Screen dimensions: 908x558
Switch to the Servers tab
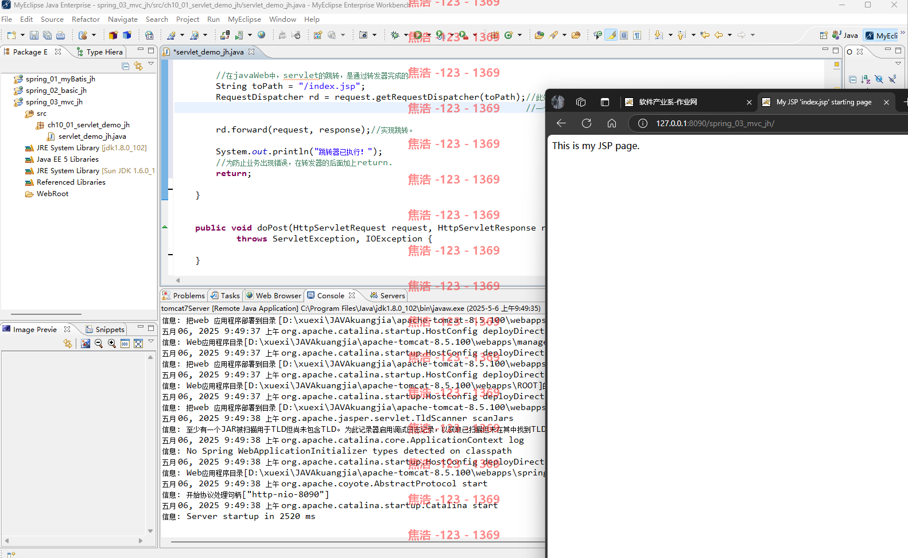click(387, 296)
